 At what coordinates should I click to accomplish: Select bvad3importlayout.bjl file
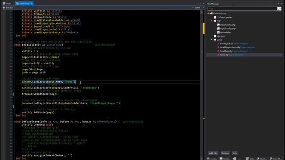(230, 48)
